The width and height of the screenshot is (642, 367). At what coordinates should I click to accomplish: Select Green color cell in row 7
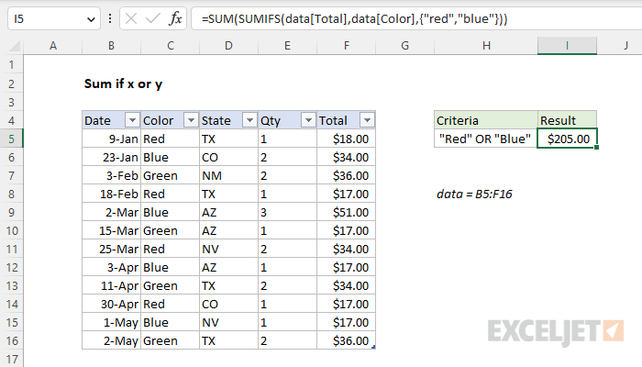[x=171, y=176]
